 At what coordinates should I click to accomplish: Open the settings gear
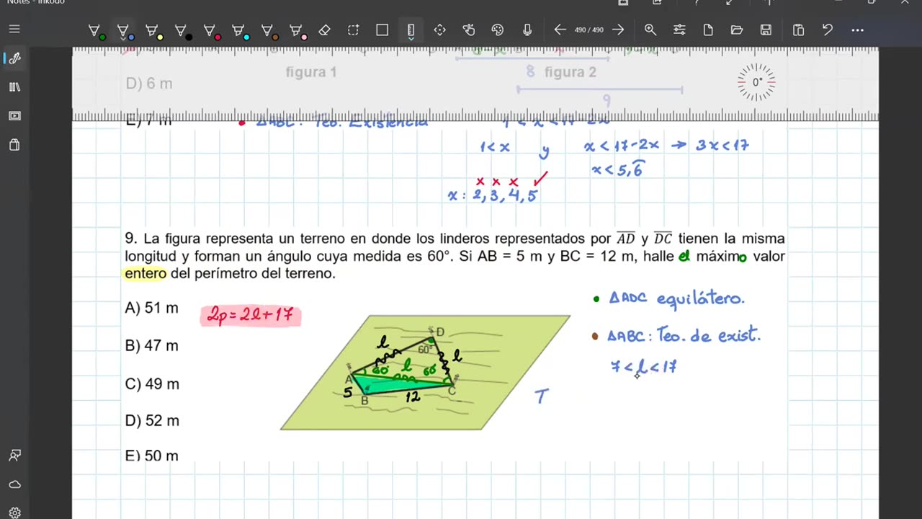pos(14,513)
